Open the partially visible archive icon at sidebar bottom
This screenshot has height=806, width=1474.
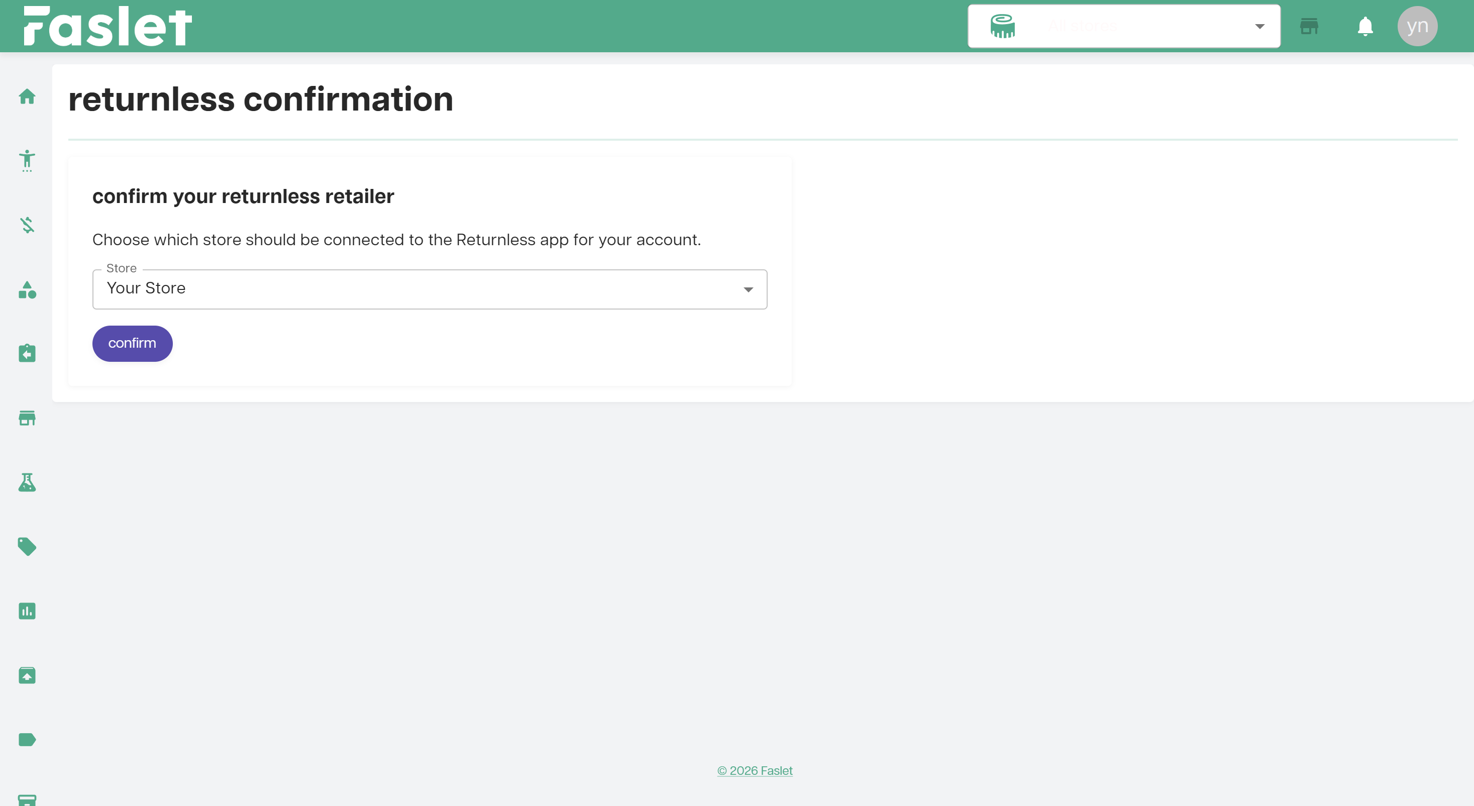click(x=27, y=800)
